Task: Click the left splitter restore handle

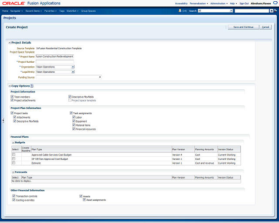Action: coord(3,121)
